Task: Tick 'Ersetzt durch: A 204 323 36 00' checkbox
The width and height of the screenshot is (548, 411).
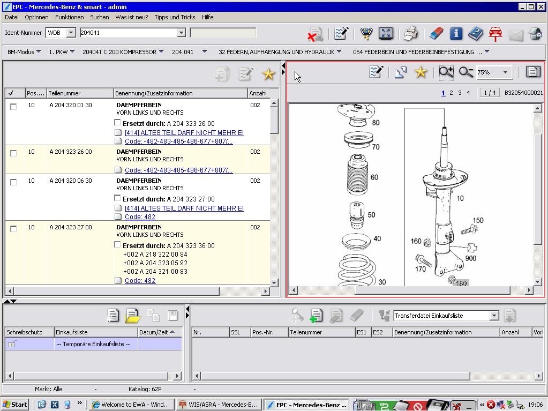Action: [118, 245]
